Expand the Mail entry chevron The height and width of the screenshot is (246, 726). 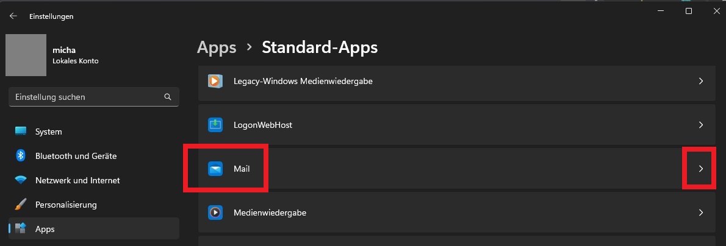pos(701,169)
